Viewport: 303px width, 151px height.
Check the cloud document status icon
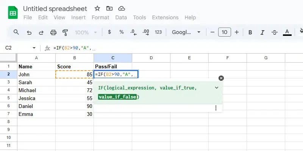coord(121,8)
